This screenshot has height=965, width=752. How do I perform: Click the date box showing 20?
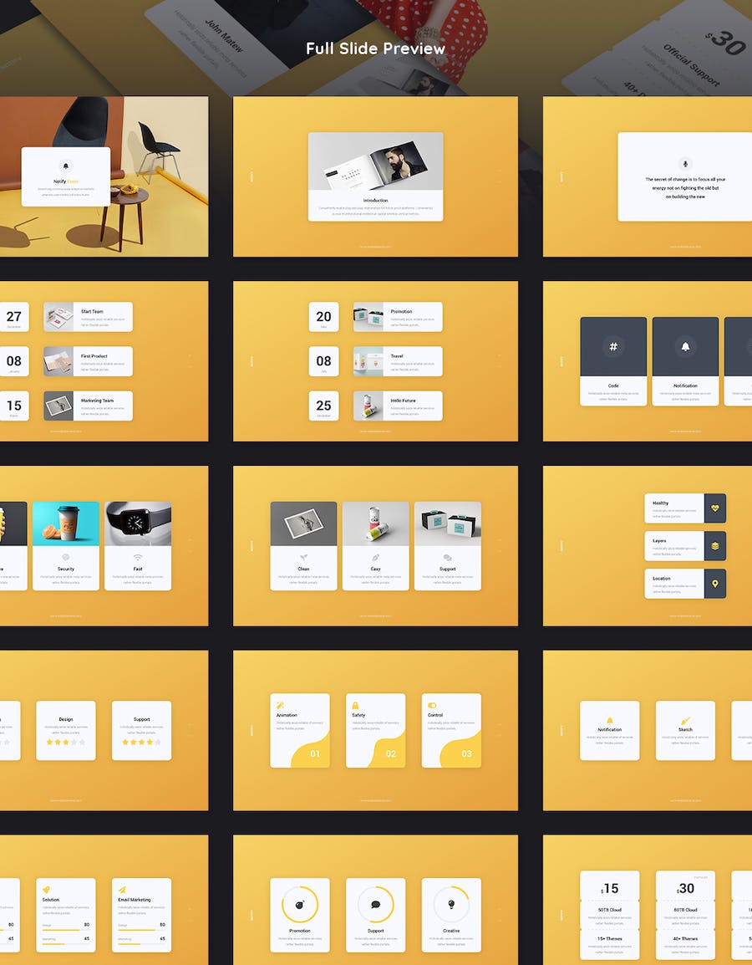click(x=323, y=317)
